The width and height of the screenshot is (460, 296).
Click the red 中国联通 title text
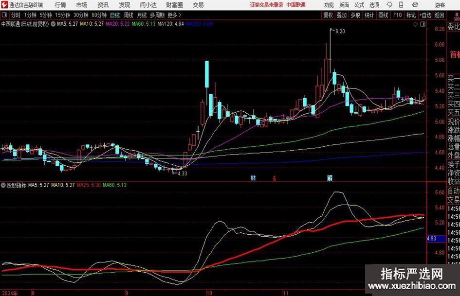coord(296,5)
